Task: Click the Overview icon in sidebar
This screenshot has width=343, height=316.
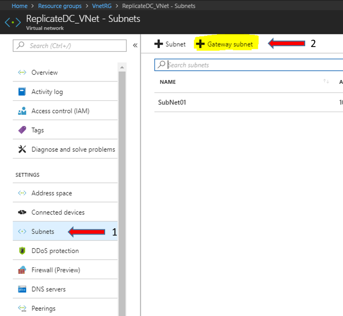Action: 22,72
